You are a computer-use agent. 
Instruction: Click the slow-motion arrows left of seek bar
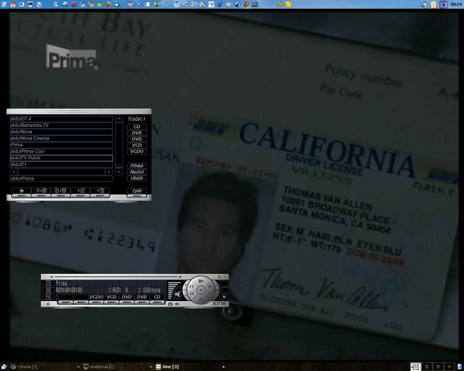pos(51,277)
